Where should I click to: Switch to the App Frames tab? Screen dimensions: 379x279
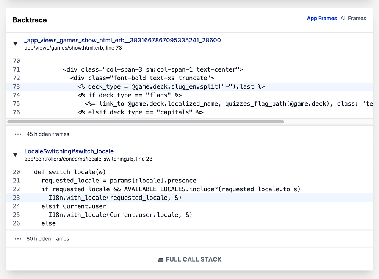pyautogui.click(x=322, y=18)
